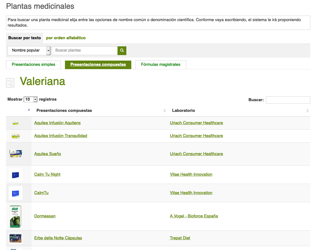
Task: Open Uriach Consumer Healthcare for Aquilea Sueño
Action: pos(197,154)
